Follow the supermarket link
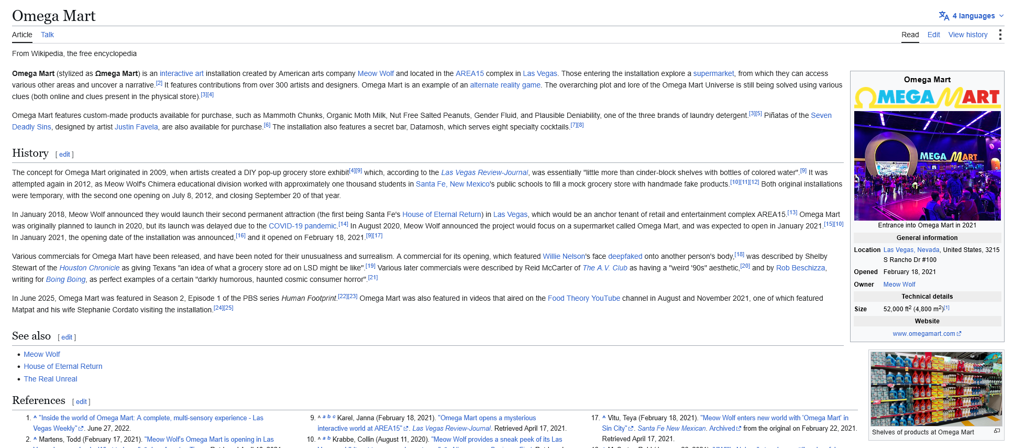 [x=713, y=73]
